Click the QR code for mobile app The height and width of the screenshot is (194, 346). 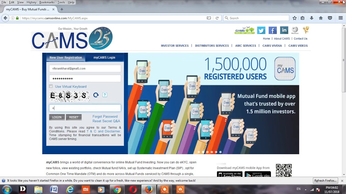coord(284,170)
